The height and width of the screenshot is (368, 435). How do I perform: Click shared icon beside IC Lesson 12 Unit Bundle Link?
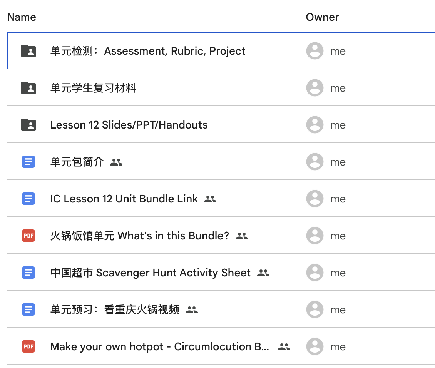click(x=210, y=199)
